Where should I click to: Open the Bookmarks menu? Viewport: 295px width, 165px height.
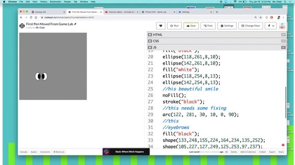[x=55, y=2]
